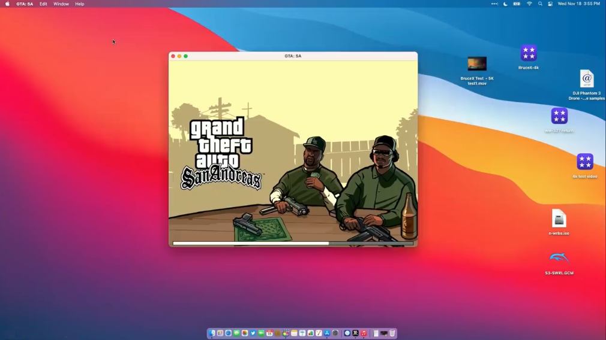Open Photos app in dock
This screenshot has width=606, height=340.
pyautogui.click(x=245, y=333)
